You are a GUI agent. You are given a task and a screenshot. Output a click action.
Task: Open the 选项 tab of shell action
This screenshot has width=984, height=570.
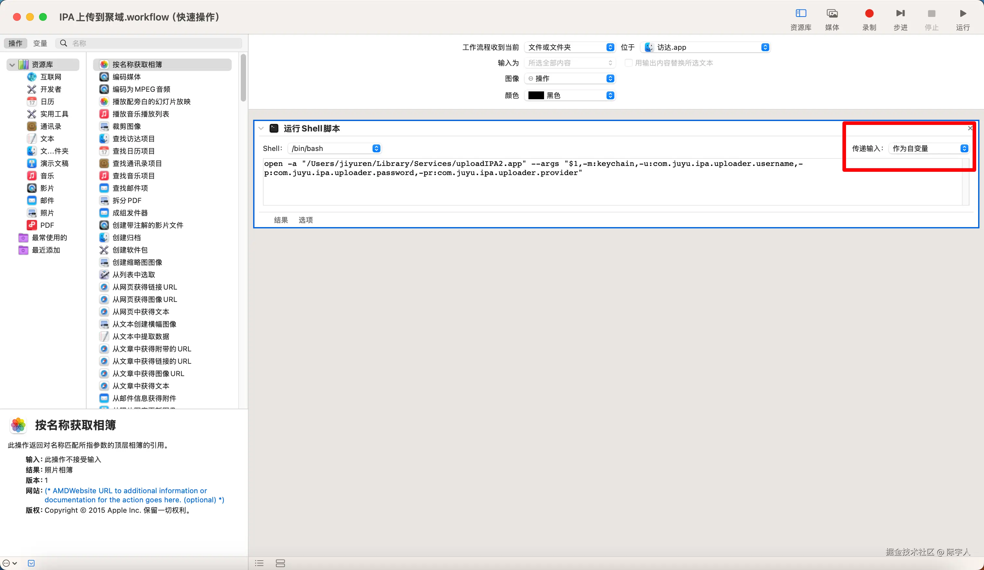point(305,220)
